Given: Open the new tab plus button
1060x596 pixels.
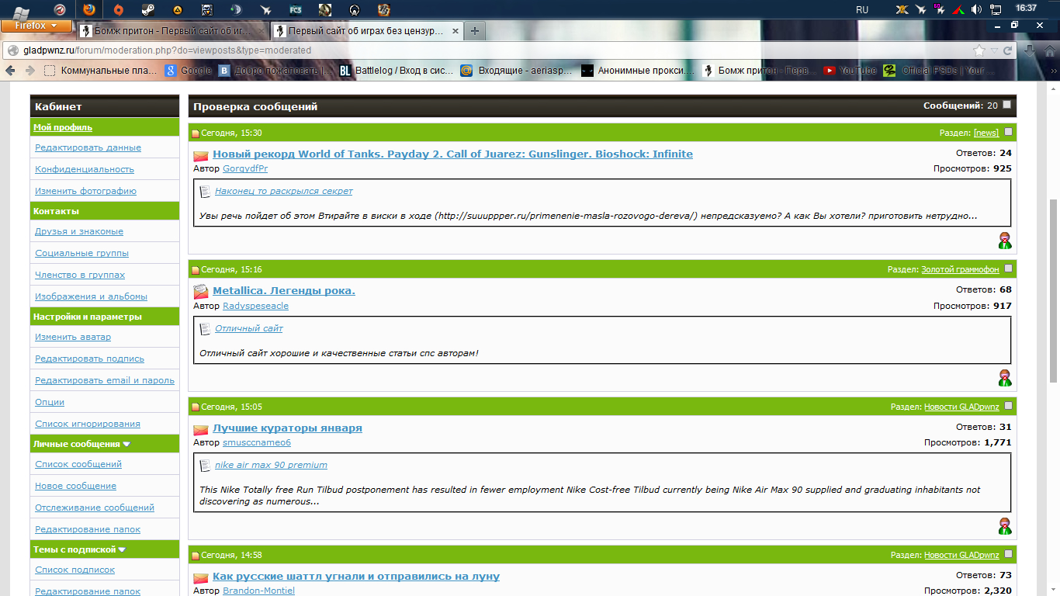Looking at the screenshot, I should 475,31.
